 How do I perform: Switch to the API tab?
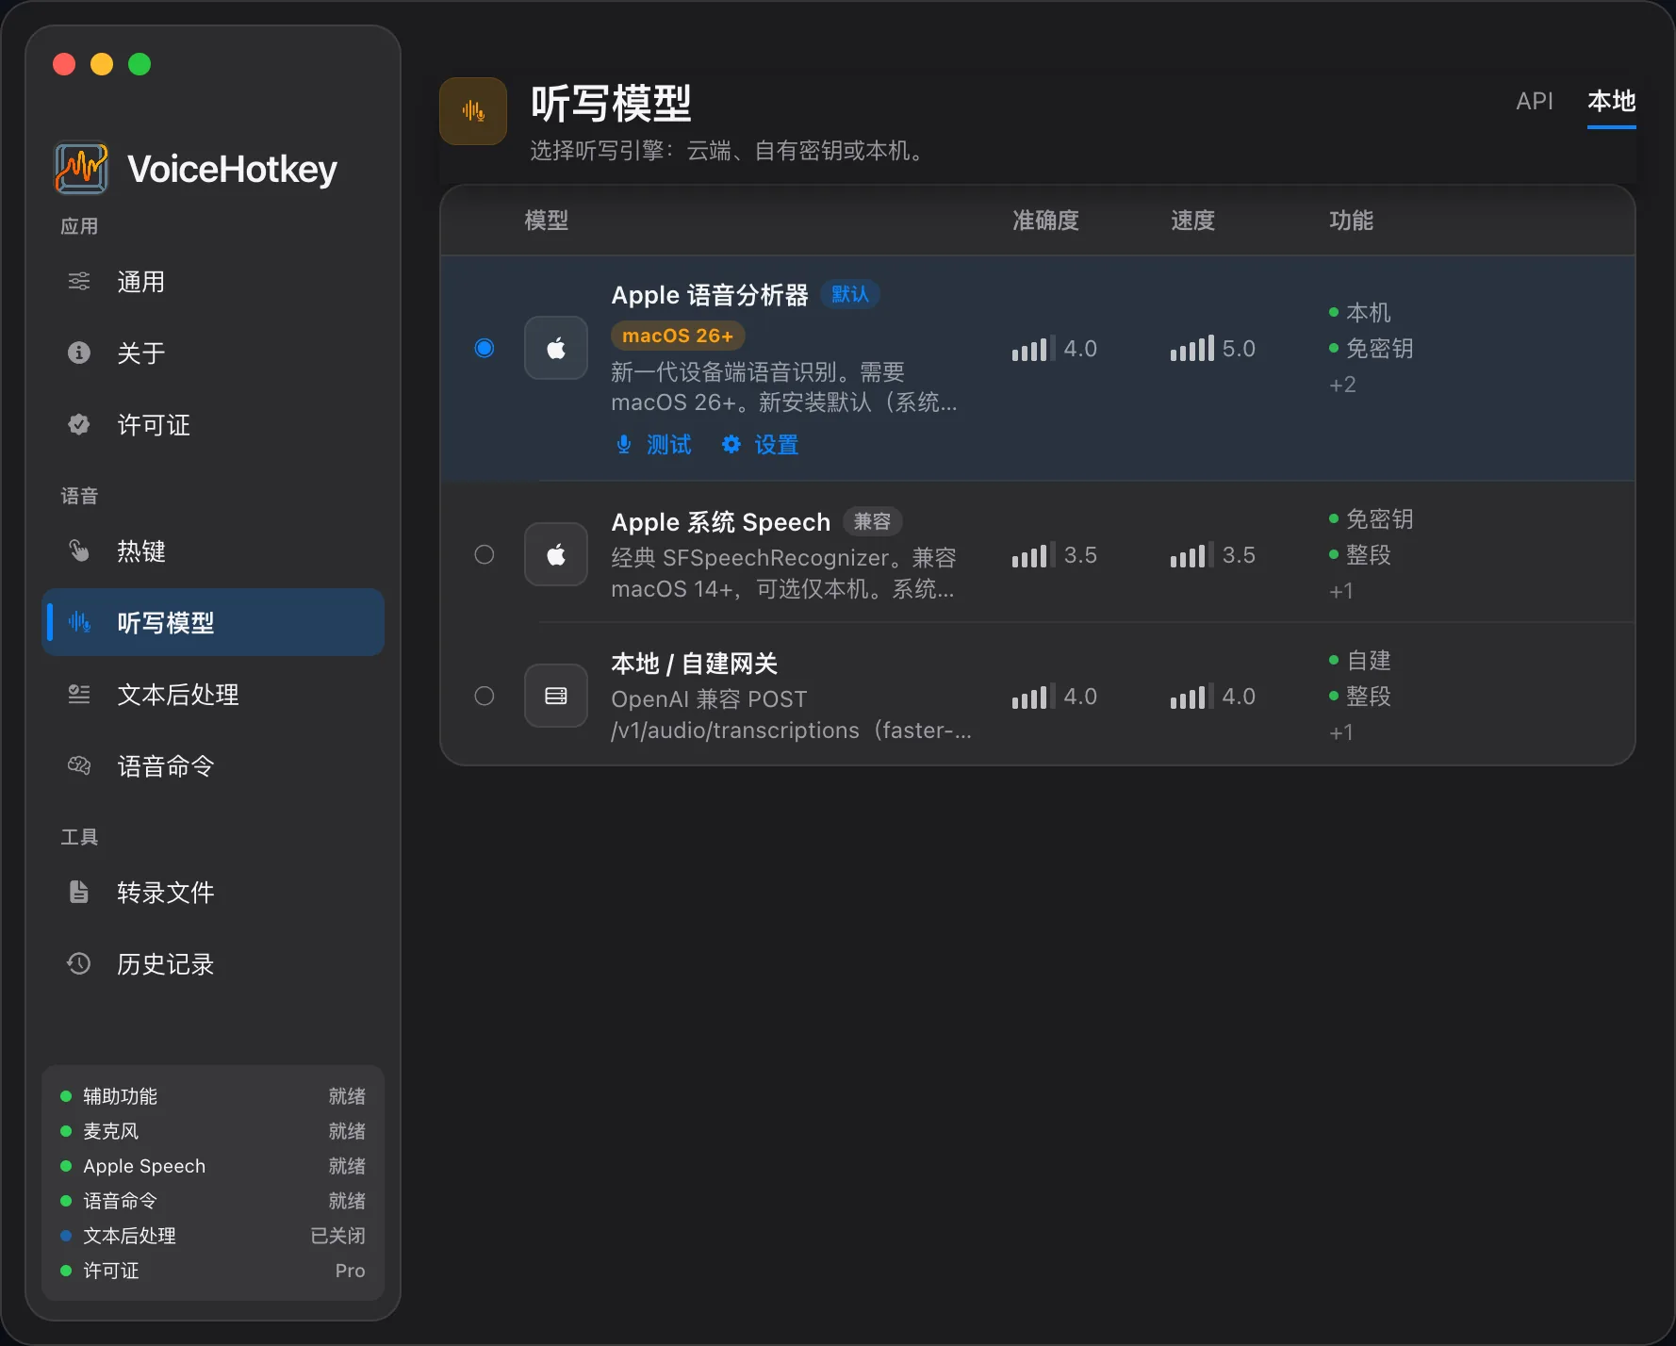click(x=1535, y=101)
